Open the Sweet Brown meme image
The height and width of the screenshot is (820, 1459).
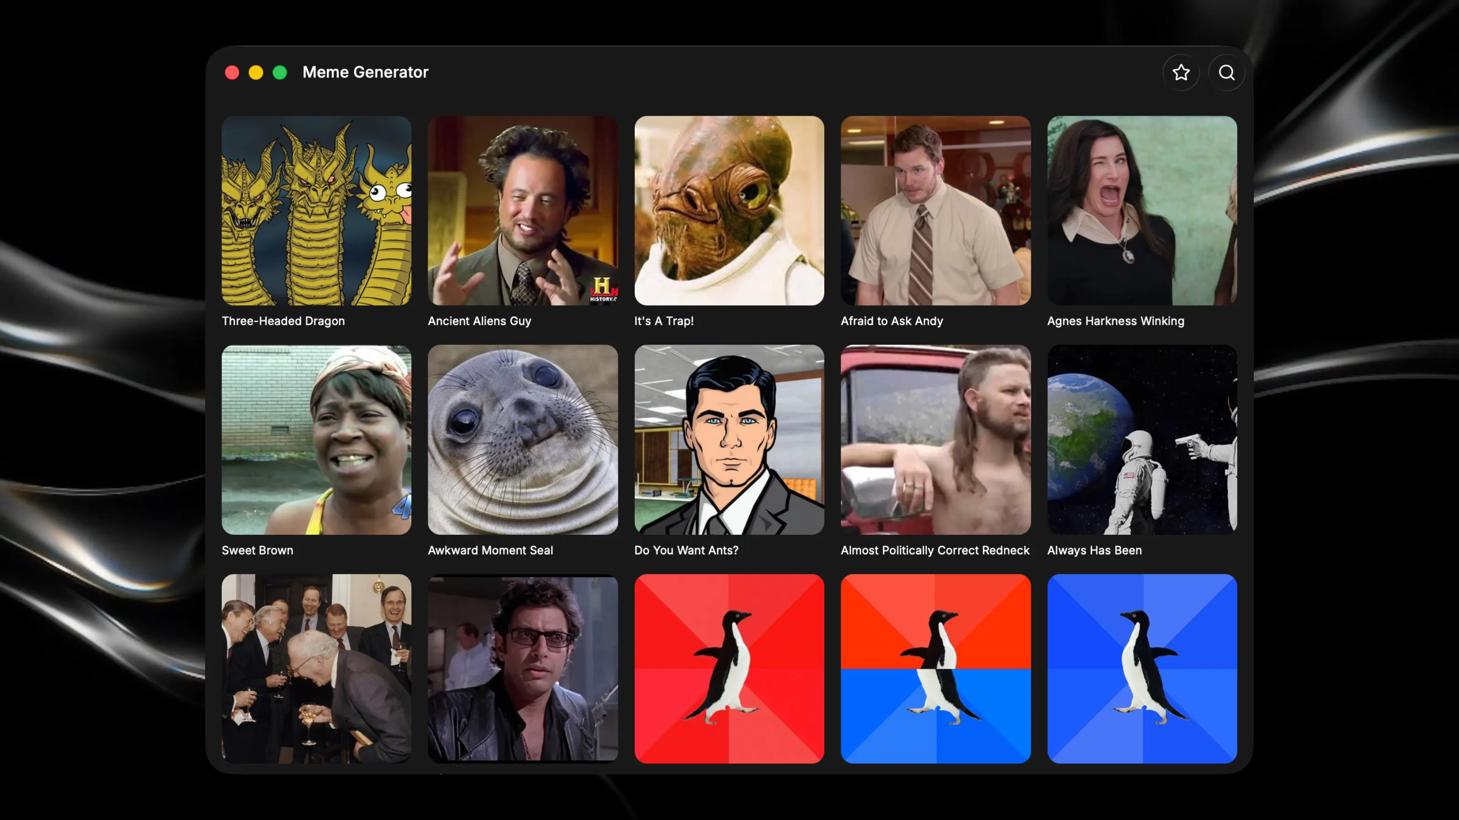tap(316, 440)
